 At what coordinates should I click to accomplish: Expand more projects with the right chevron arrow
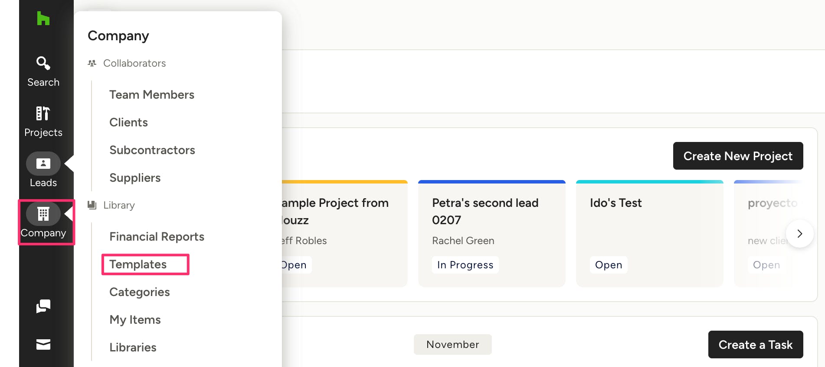click(x=800, y=234)
